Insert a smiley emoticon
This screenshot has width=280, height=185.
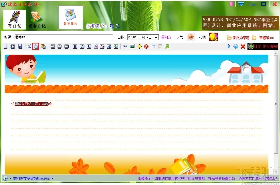point(140,47)
